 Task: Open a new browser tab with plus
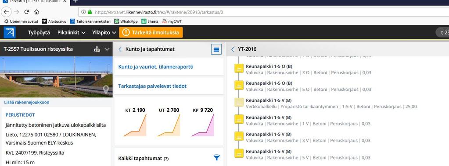75,1
